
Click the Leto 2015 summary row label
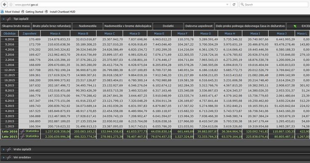(10, 136)
